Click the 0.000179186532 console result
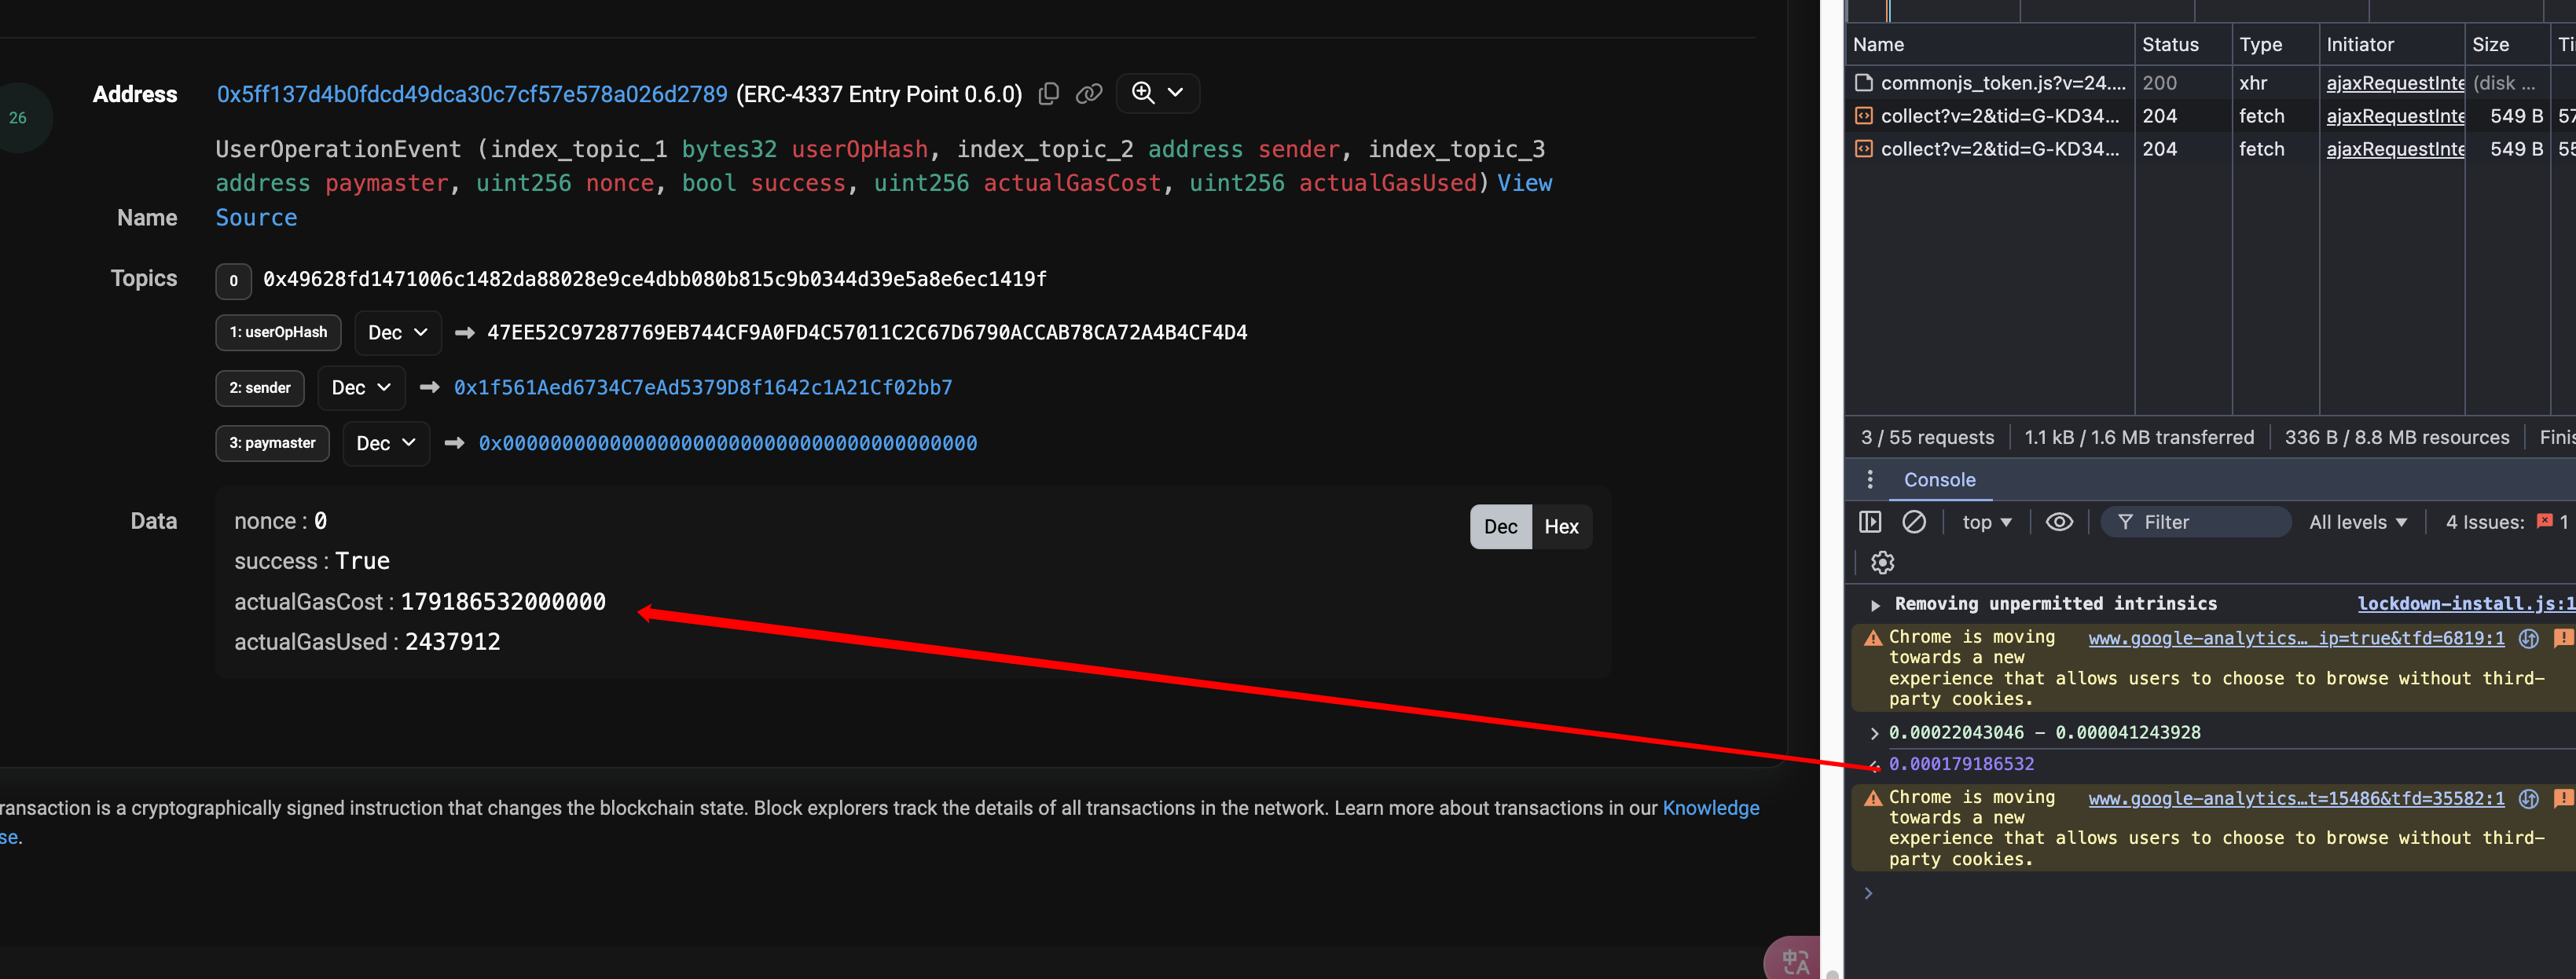 coord(1961,764)
